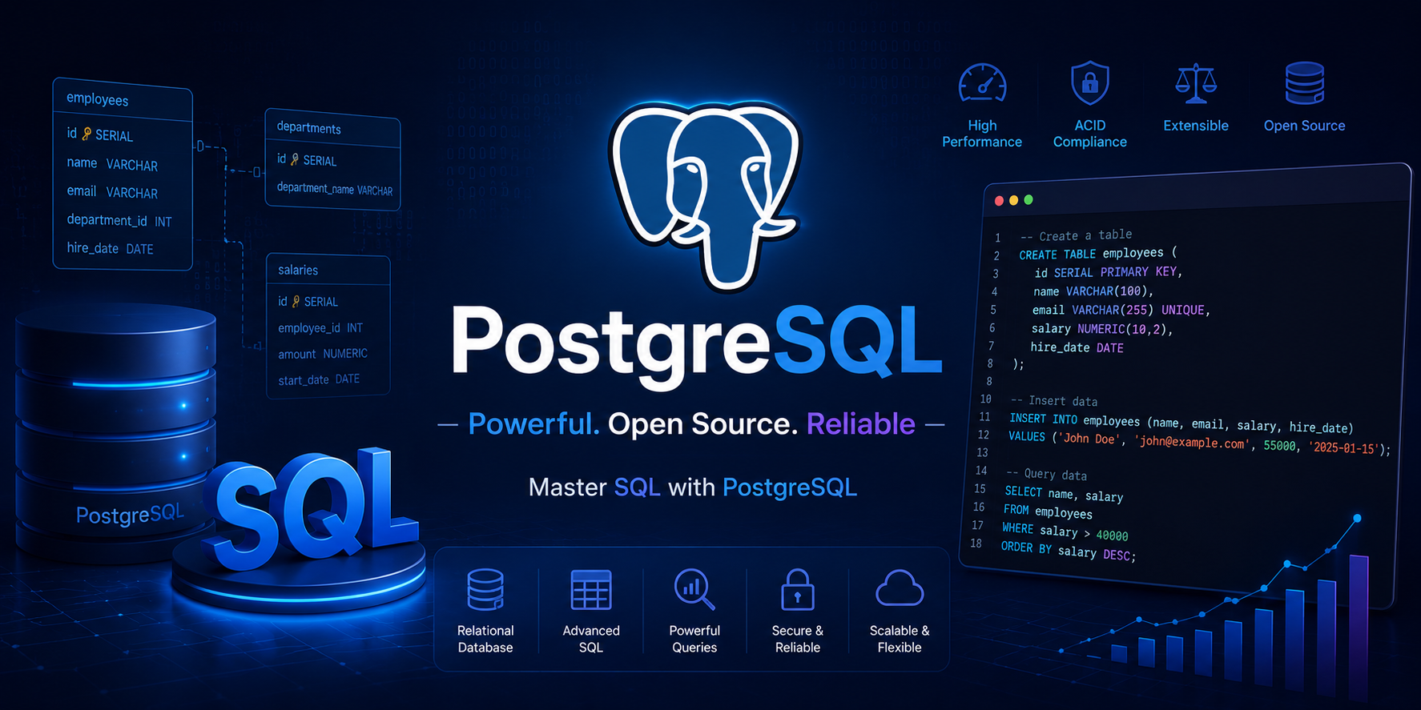Click the green dot in code window

1029,199
